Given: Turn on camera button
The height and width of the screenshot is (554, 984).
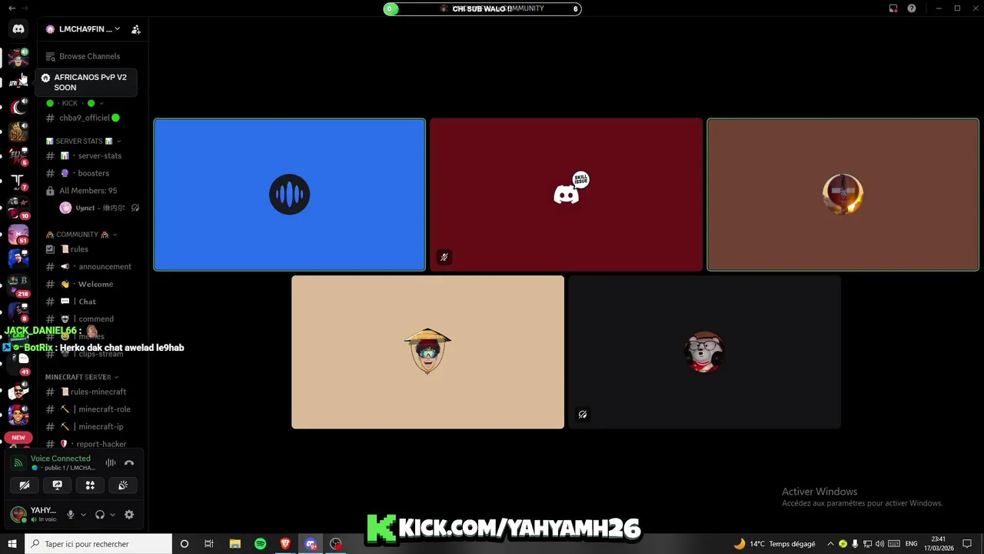Looking at the screenshot, I should [25, 486].
